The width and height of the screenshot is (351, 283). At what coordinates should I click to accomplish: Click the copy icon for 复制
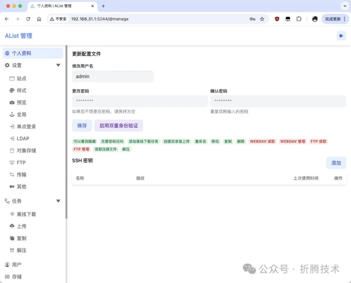tap(12, 238)
